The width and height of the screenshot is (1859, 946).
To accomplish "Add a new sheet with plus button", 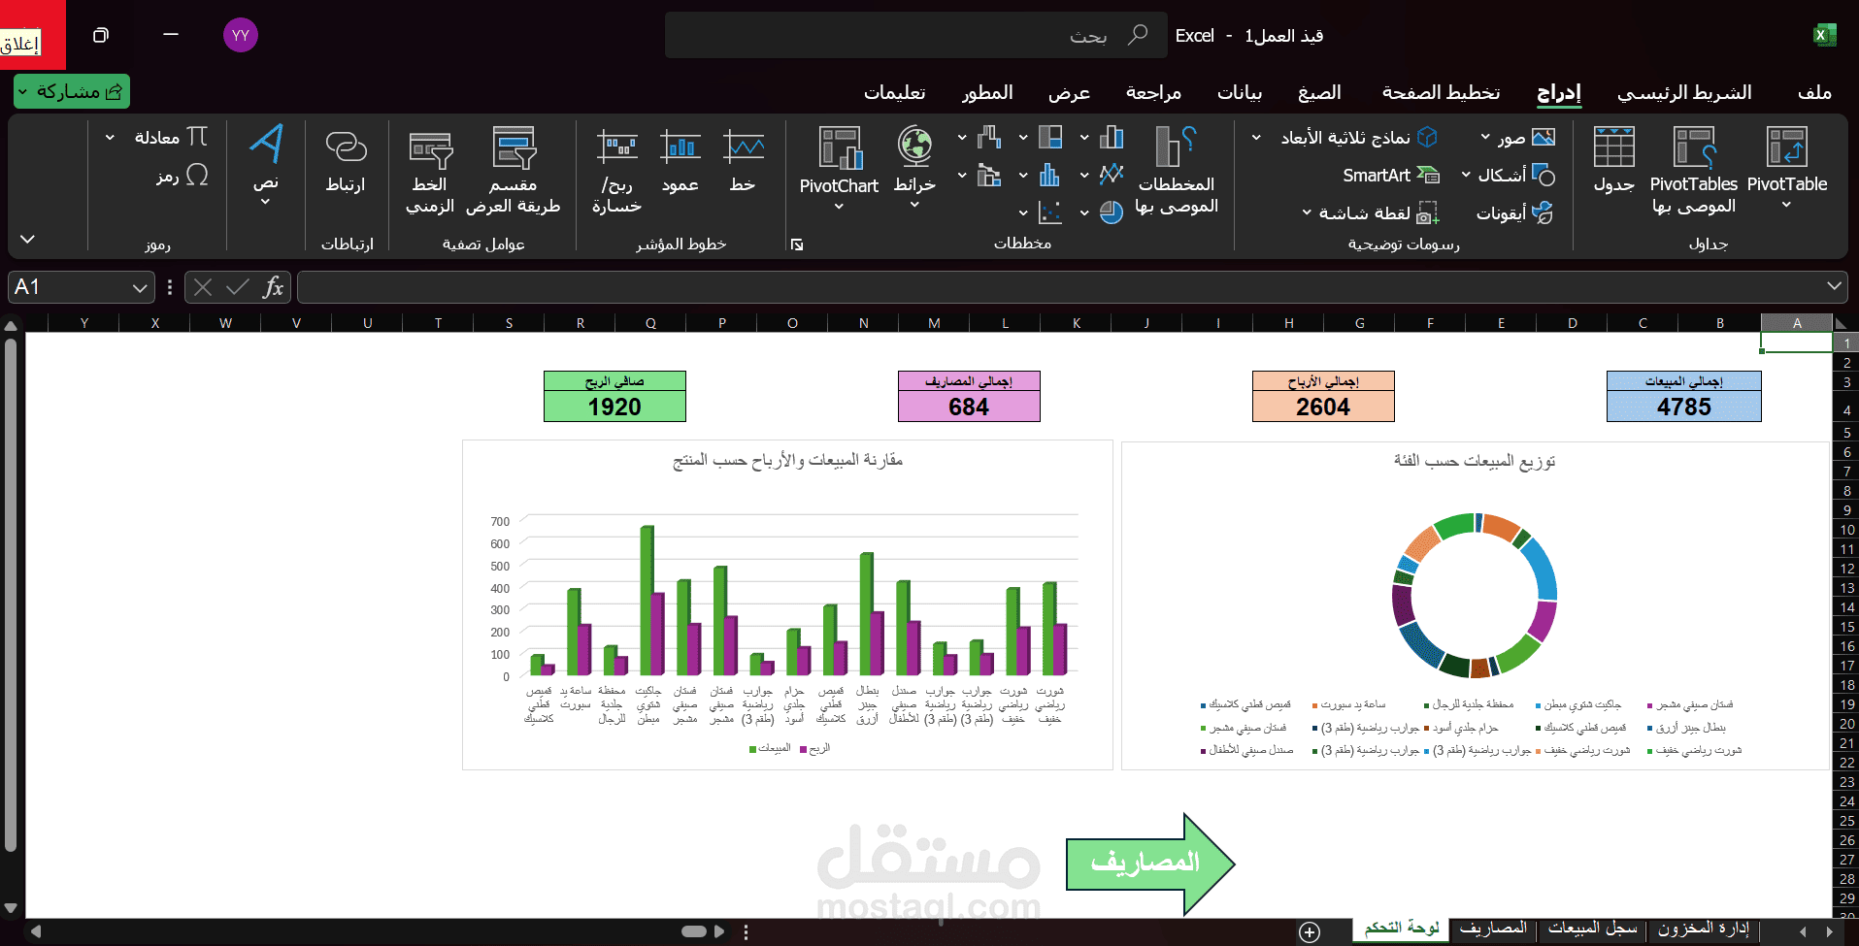I will coord(1310,932).
